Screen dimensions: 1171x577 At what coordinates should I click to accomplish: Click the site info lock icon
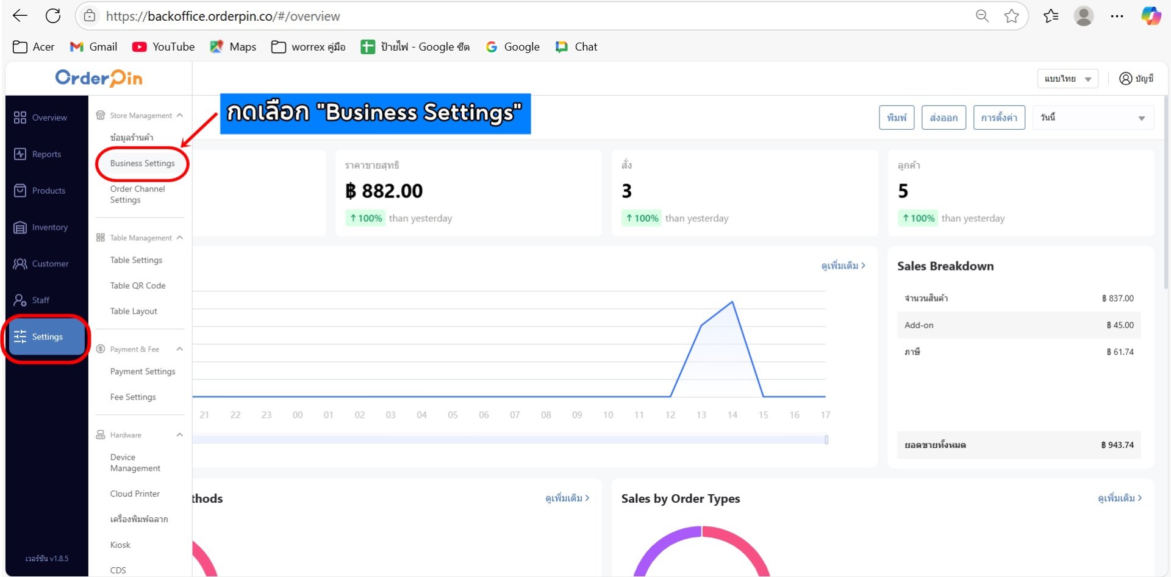click(x=90, y=16)
